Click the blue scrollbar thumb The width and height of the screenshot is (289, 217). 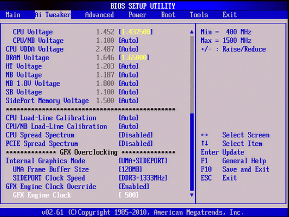pos(192,152)
